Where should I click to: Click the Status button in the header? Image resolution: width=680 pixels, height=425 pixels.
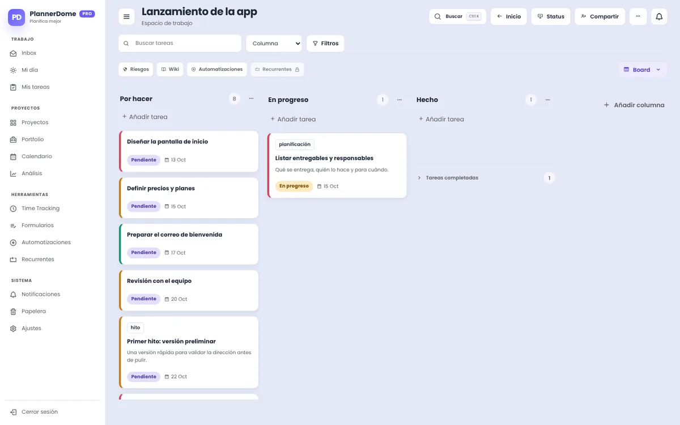[551, 16]
